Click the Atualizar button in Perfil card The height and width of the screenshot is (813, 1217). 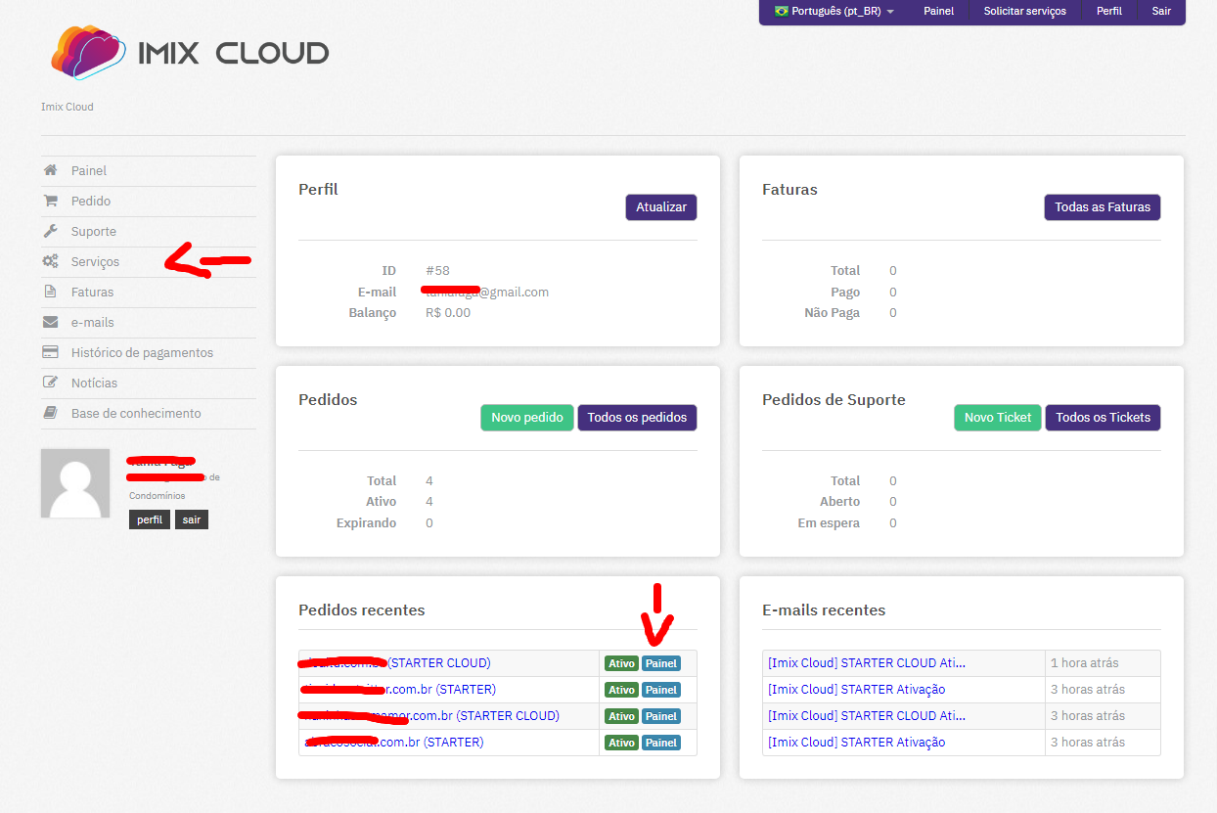click(x=661, y=207)
